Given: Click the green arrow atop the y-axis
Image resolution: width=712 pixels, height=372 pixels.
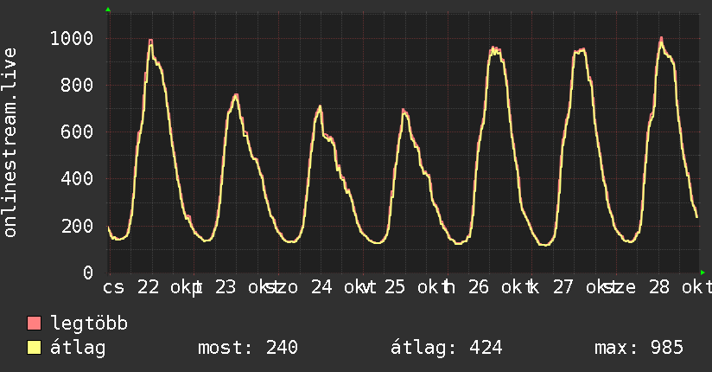Looking at the screenshot, I should 108,10.
